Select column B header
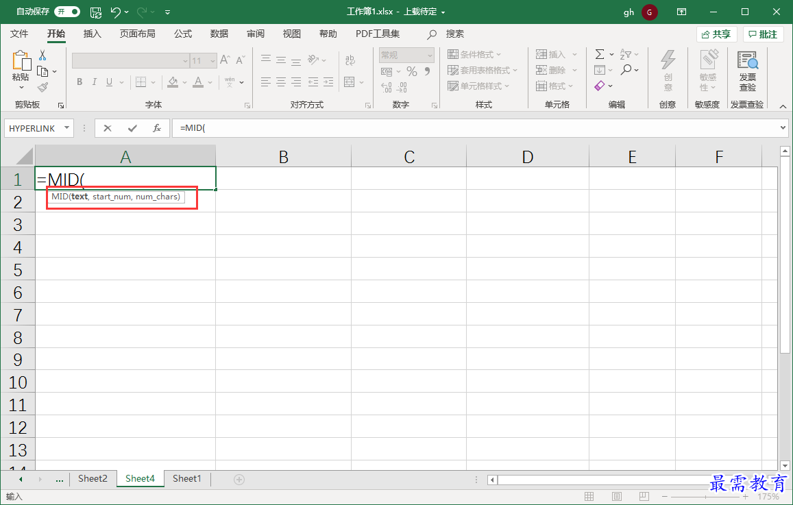This screenshot has width=793, height=505. coord(283,157)
